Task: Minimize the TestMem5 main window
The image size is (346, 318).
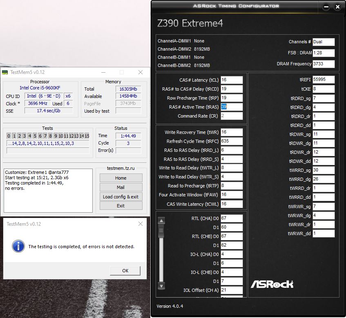Action: [x=103, y=72]
